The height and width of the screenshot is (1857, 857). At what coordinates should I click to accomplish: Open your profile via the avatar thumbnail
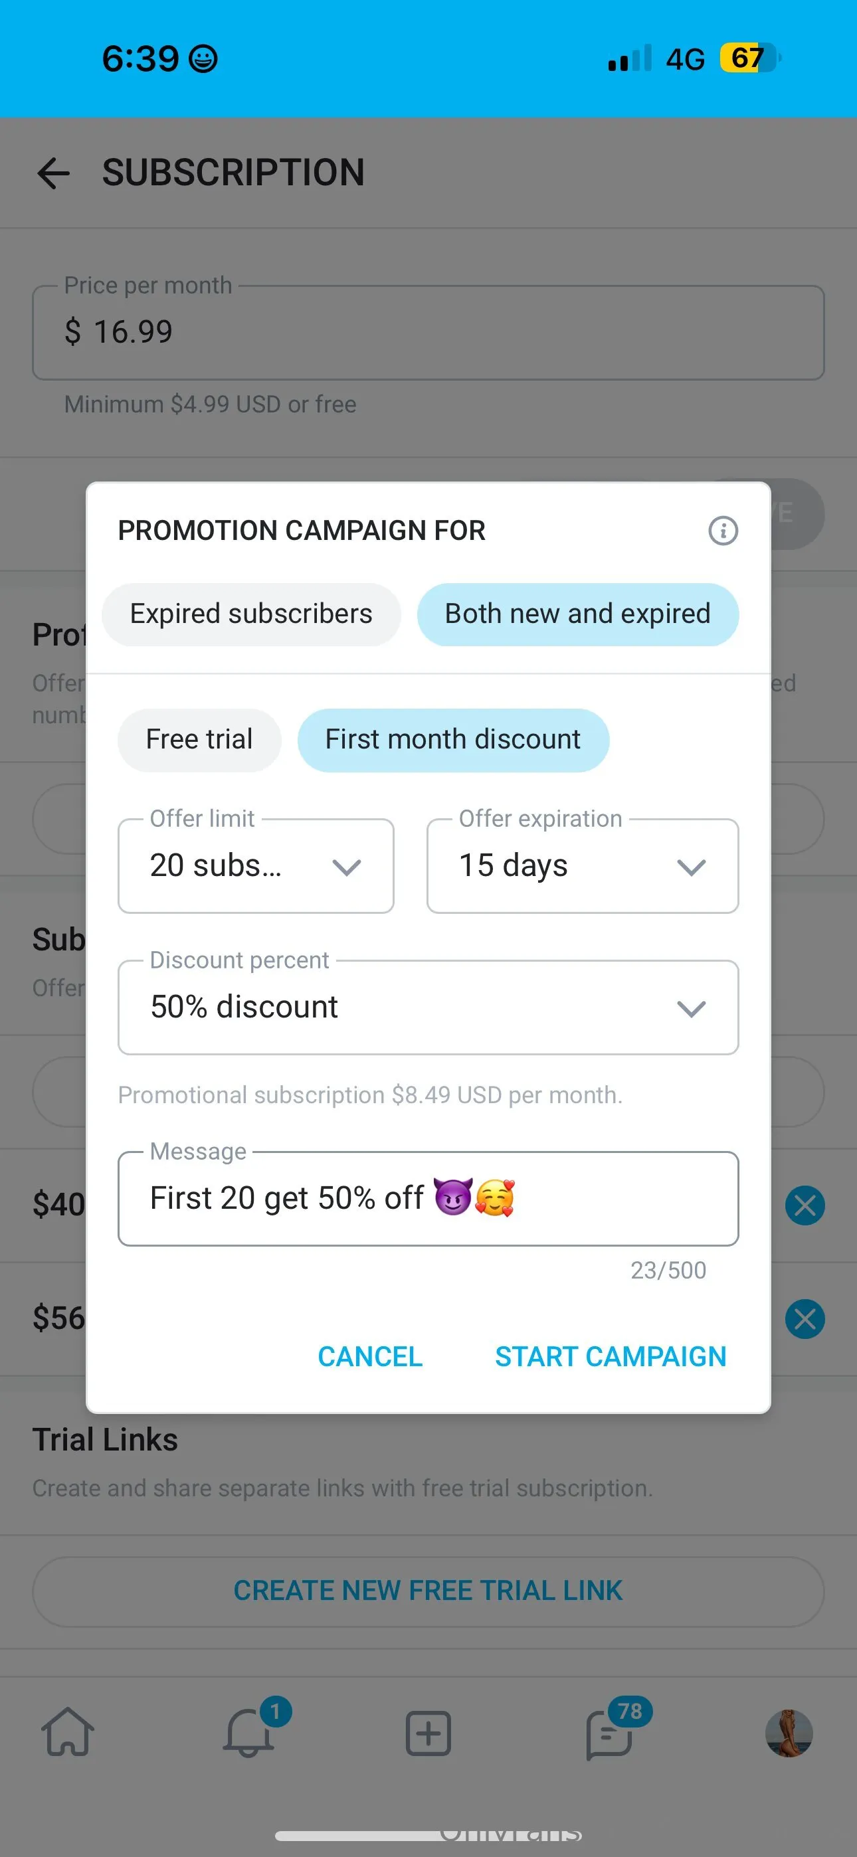(x=789, y=1733)
